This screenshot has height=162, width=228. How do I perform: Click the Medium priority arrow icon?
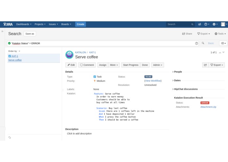tap(95, 81)
